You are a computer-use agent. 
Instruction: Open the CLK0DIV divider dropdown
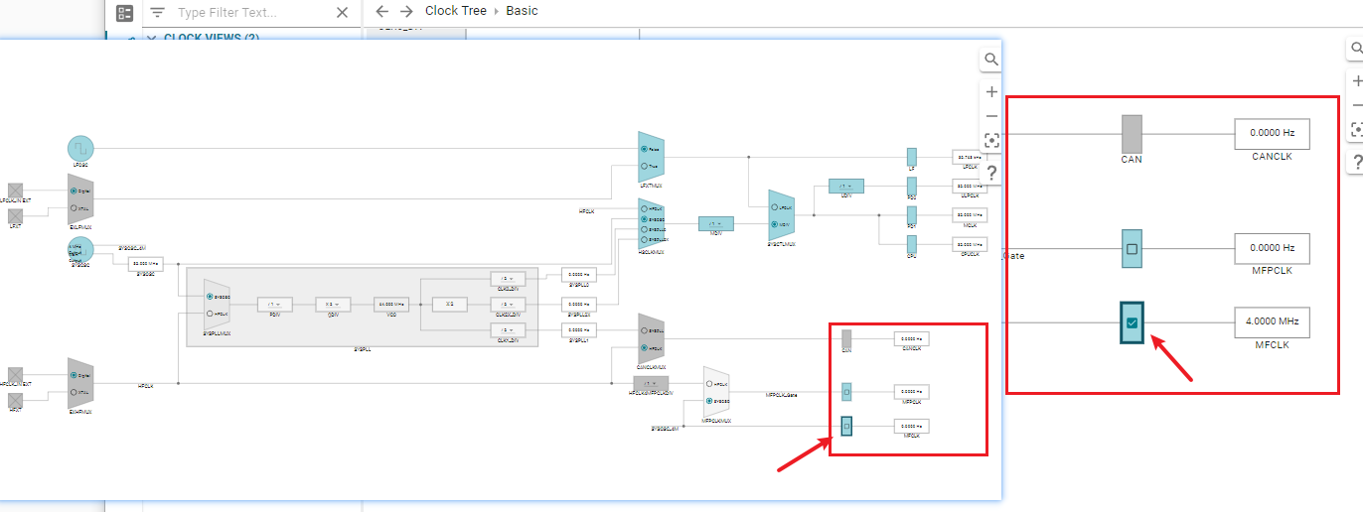[506, 278]
